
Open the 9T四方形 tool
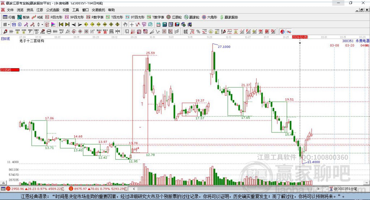[x=135, y=17]
